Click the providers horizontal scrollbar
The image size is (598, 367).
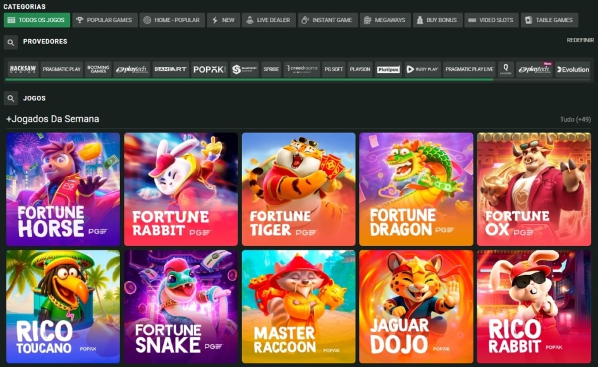tap(250, 80)
